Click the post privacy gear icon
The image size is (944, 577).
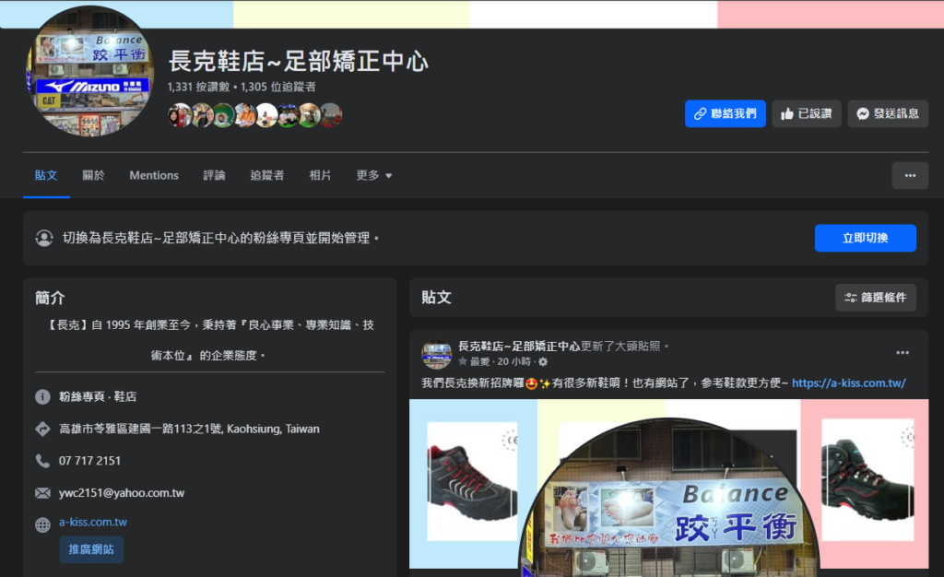543,361
